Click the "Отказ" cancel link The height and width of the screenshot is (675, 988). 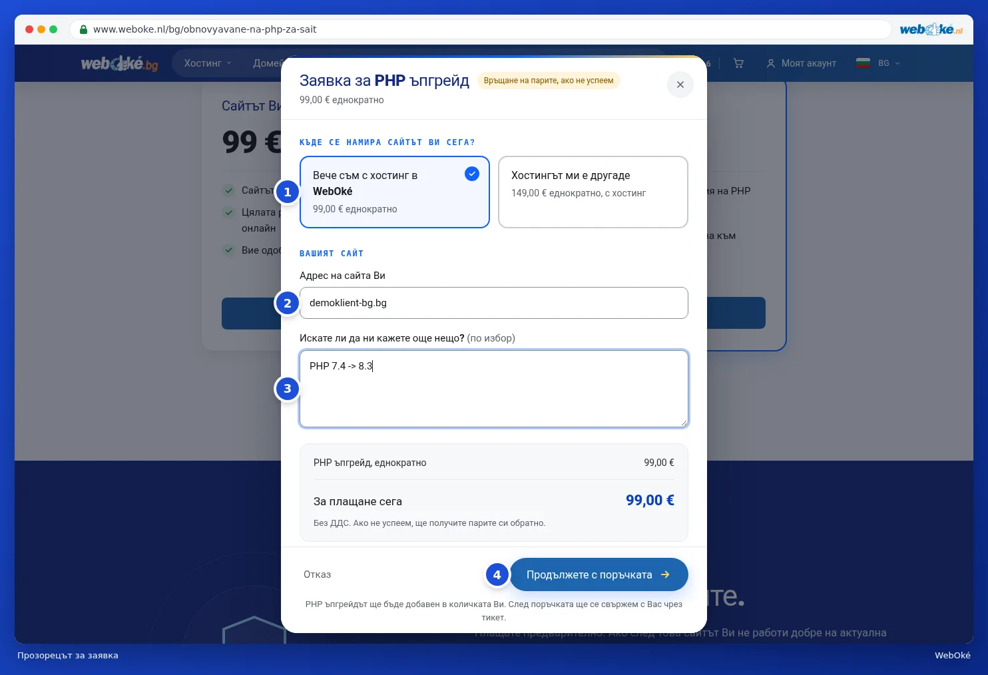tap(317, 574)
